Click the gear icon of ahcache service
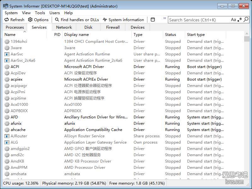252x189 pixels. [7, 130]
